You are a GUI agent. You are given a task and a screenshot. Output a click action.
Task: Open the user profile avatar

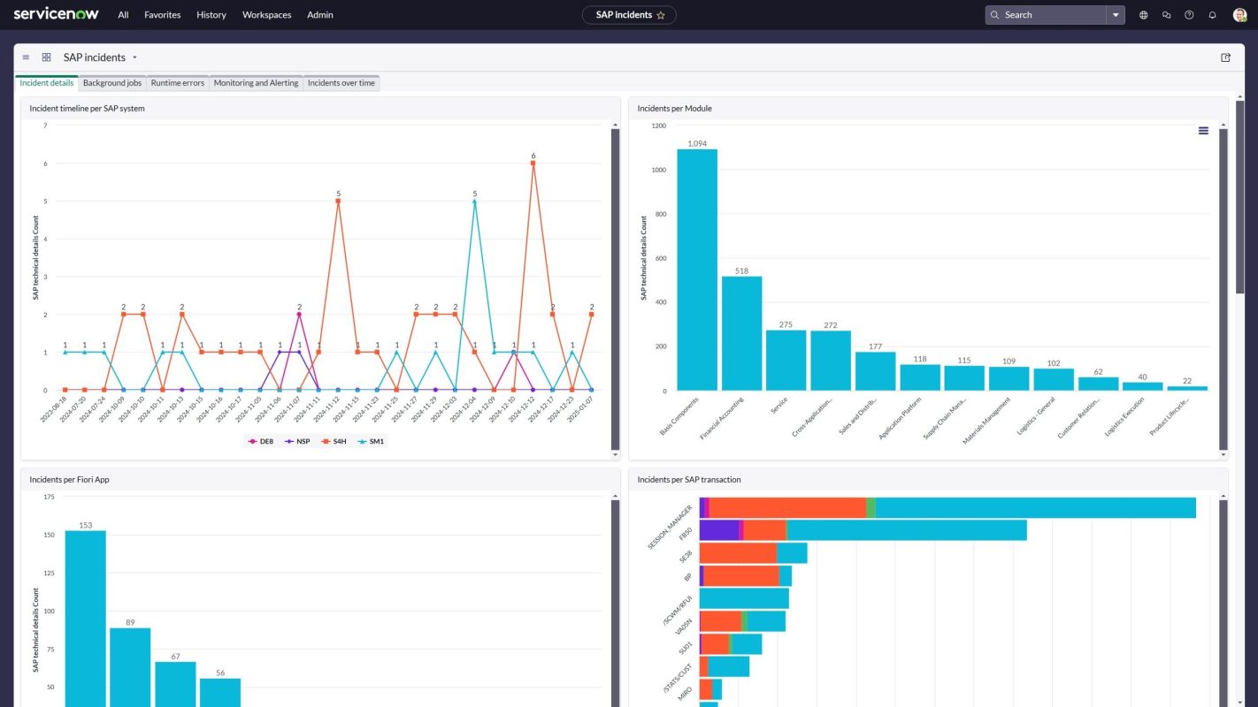click(1239, 15)
